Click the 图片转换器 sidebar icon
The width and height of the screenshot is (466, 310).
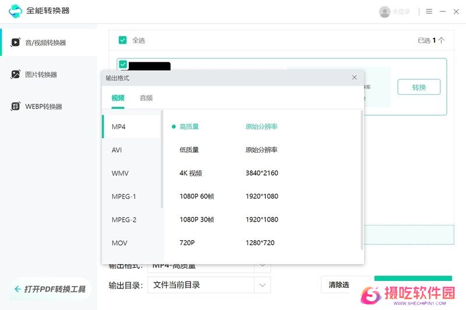16,74
